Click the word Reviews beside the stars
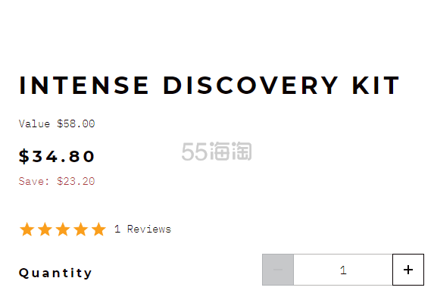Screen dimensions: 434x303 149,229
